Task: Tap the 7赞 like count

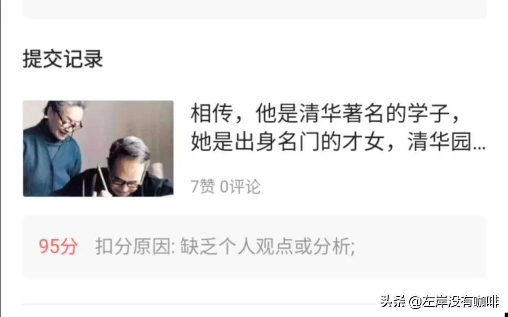Action: pyautogui.click(x=202, y=187)
